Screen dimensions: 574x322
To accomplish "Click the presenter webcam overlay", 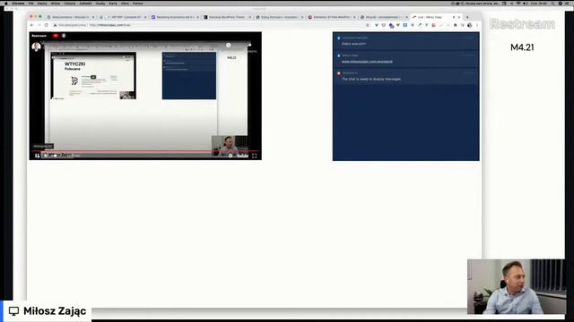I will pyautogui.click(x=516, y=286).
